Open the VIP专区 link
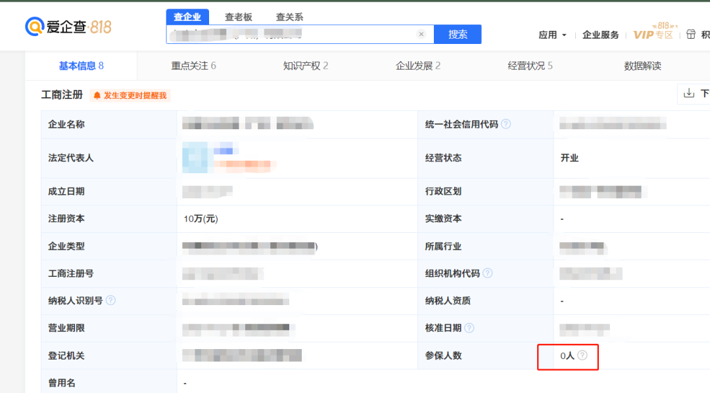The height and width of the screenshot is (393, 710). tap(653, 35)
